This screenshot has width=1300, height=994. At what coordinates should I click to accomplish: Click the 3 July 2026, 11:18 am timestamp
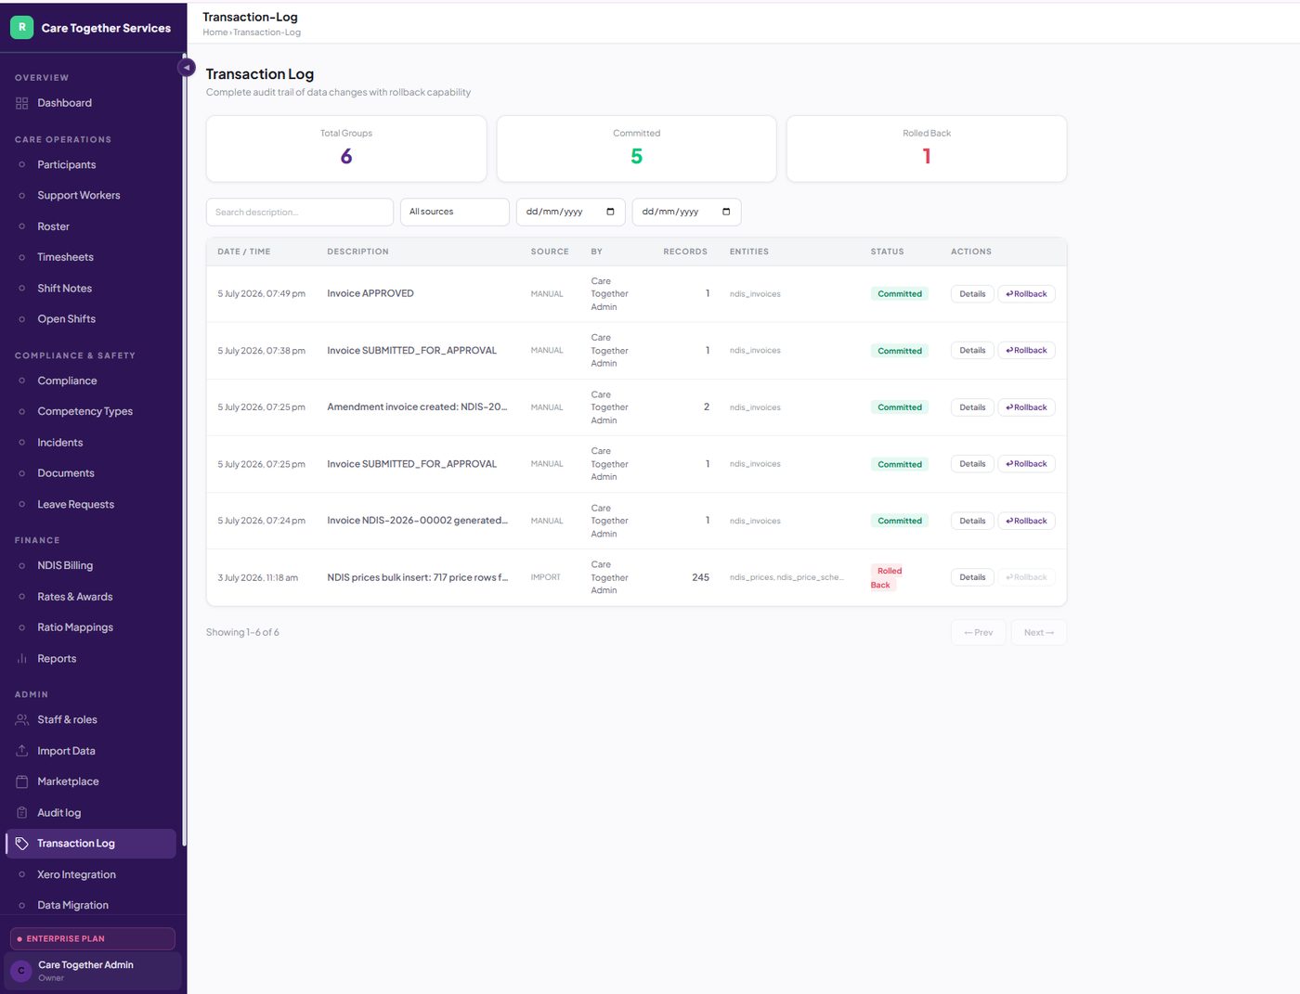click(258, 577)
